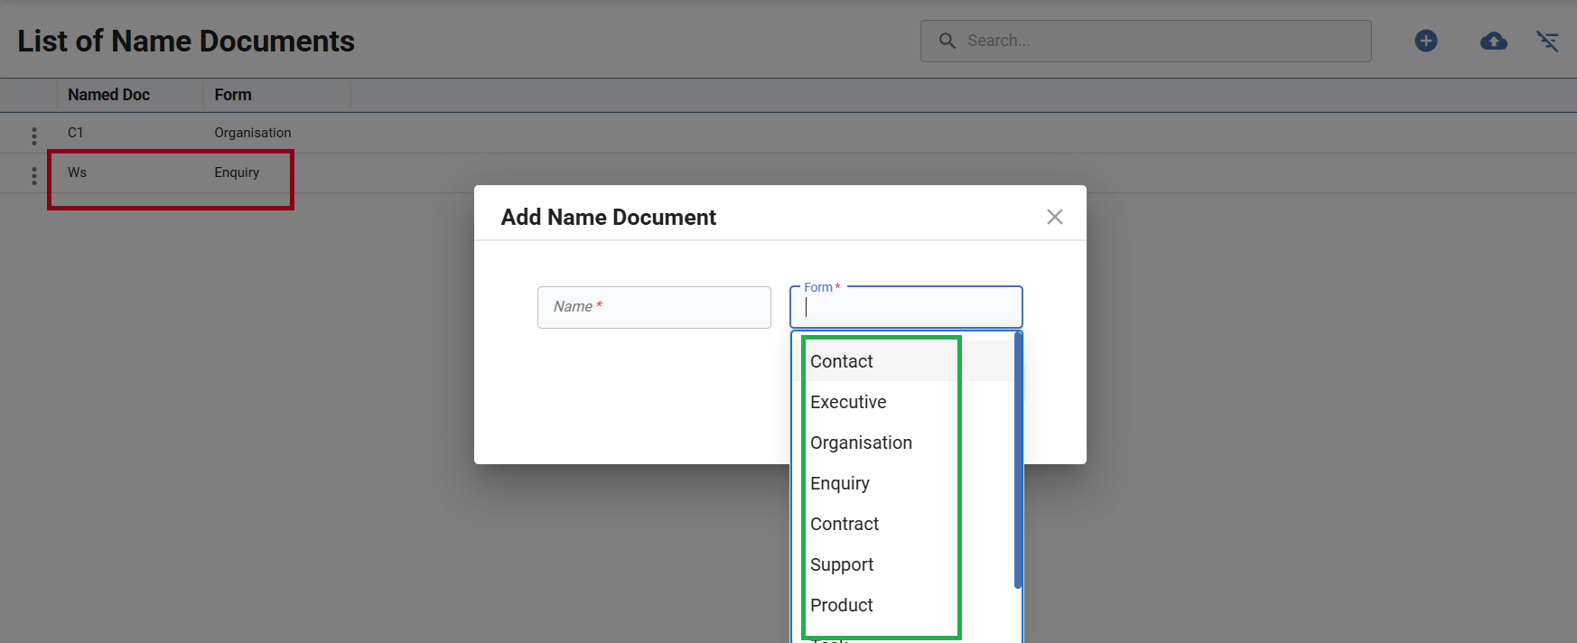Image resolution: width=1577 pixels, height=643 pixels.
Task: Focus the Search input field
Action: click(1146, 41)
